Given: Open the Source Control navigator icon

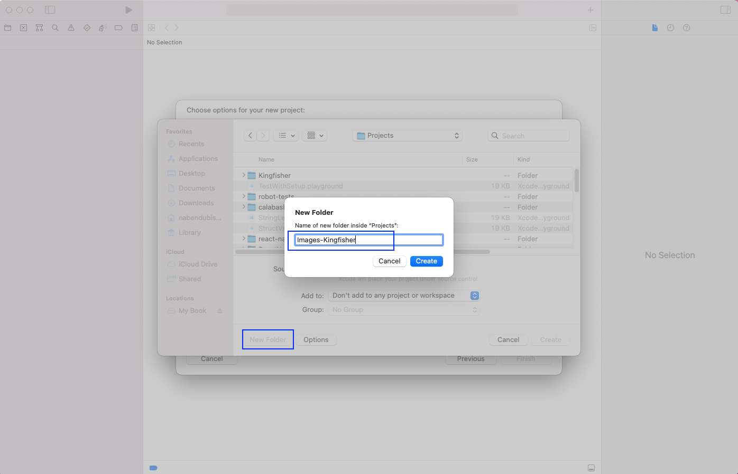Looking at the screenshot, I should point(24,28).
